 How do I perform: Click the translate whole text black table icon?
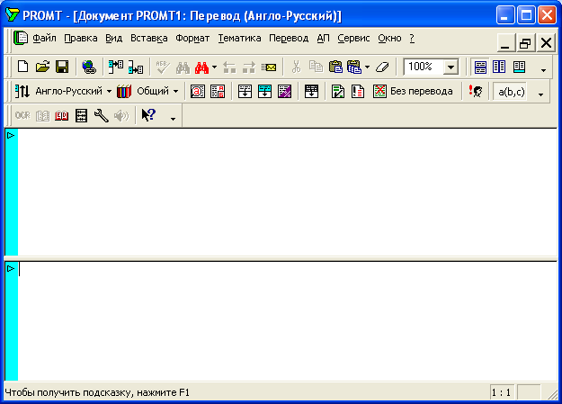tap(311, 91)
